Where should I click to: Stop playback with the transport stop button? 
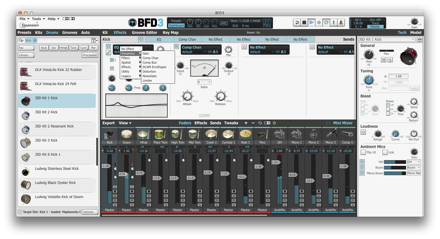pyautogui.click(x=304, y=23)
